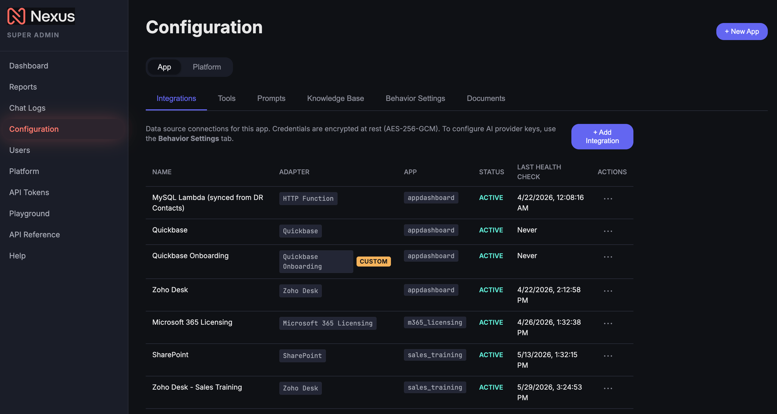The width and height of the screenshot is (777, 414).
Task: Open the Playground sidebar item
Action: coord(29,213)
